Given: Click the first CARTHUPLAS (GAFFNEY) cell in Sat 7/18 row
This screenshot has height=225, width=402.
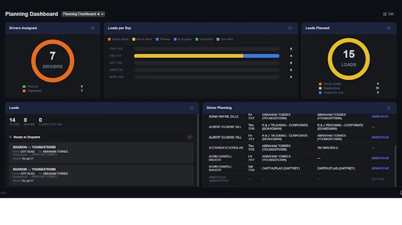Looking at the screenshot, I should (281, 168).
